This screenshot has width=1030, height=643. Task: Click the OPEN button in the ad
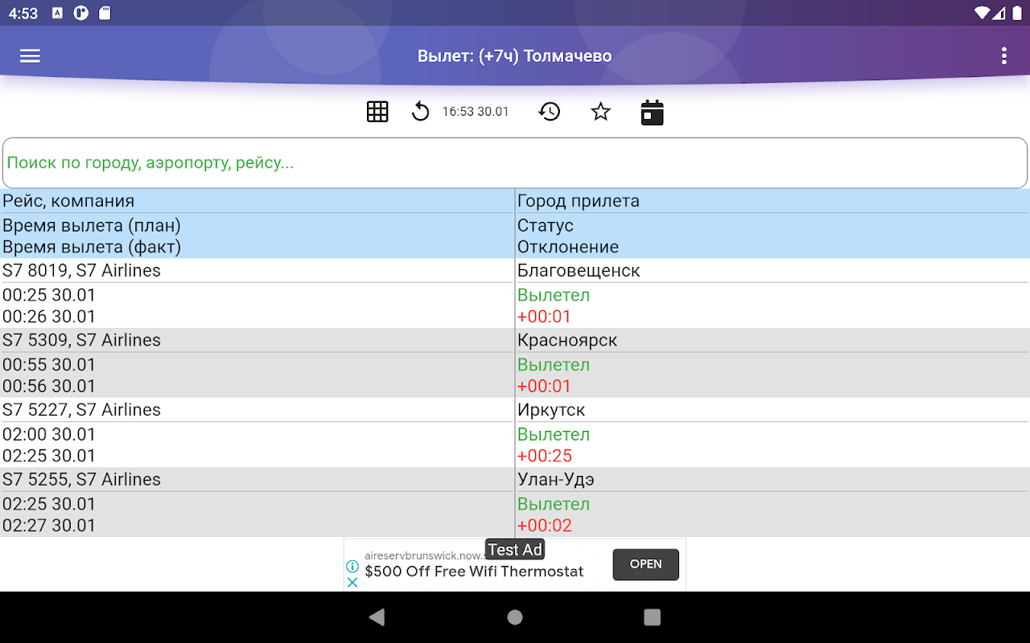coord(645,564)
